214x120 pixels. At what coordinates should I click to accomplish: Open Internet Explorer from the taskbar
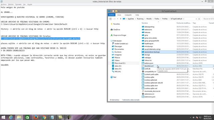(x=11, y=117)
